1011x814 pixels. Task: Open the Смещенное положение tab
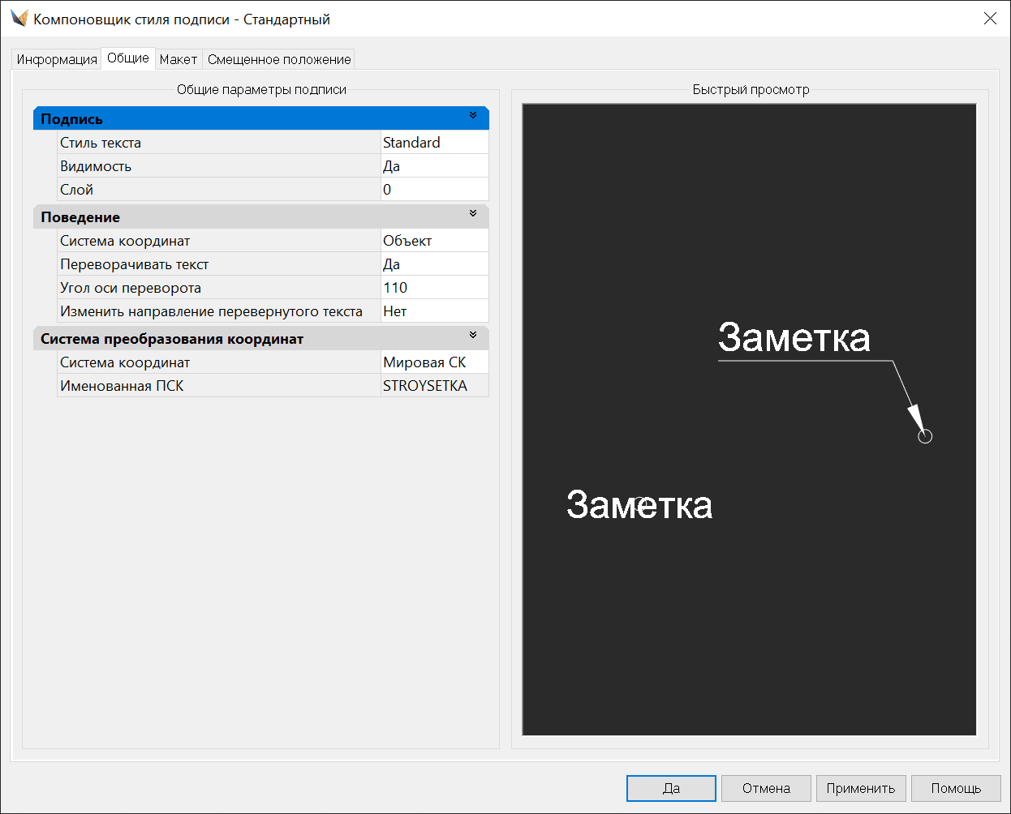pos(279,59)
